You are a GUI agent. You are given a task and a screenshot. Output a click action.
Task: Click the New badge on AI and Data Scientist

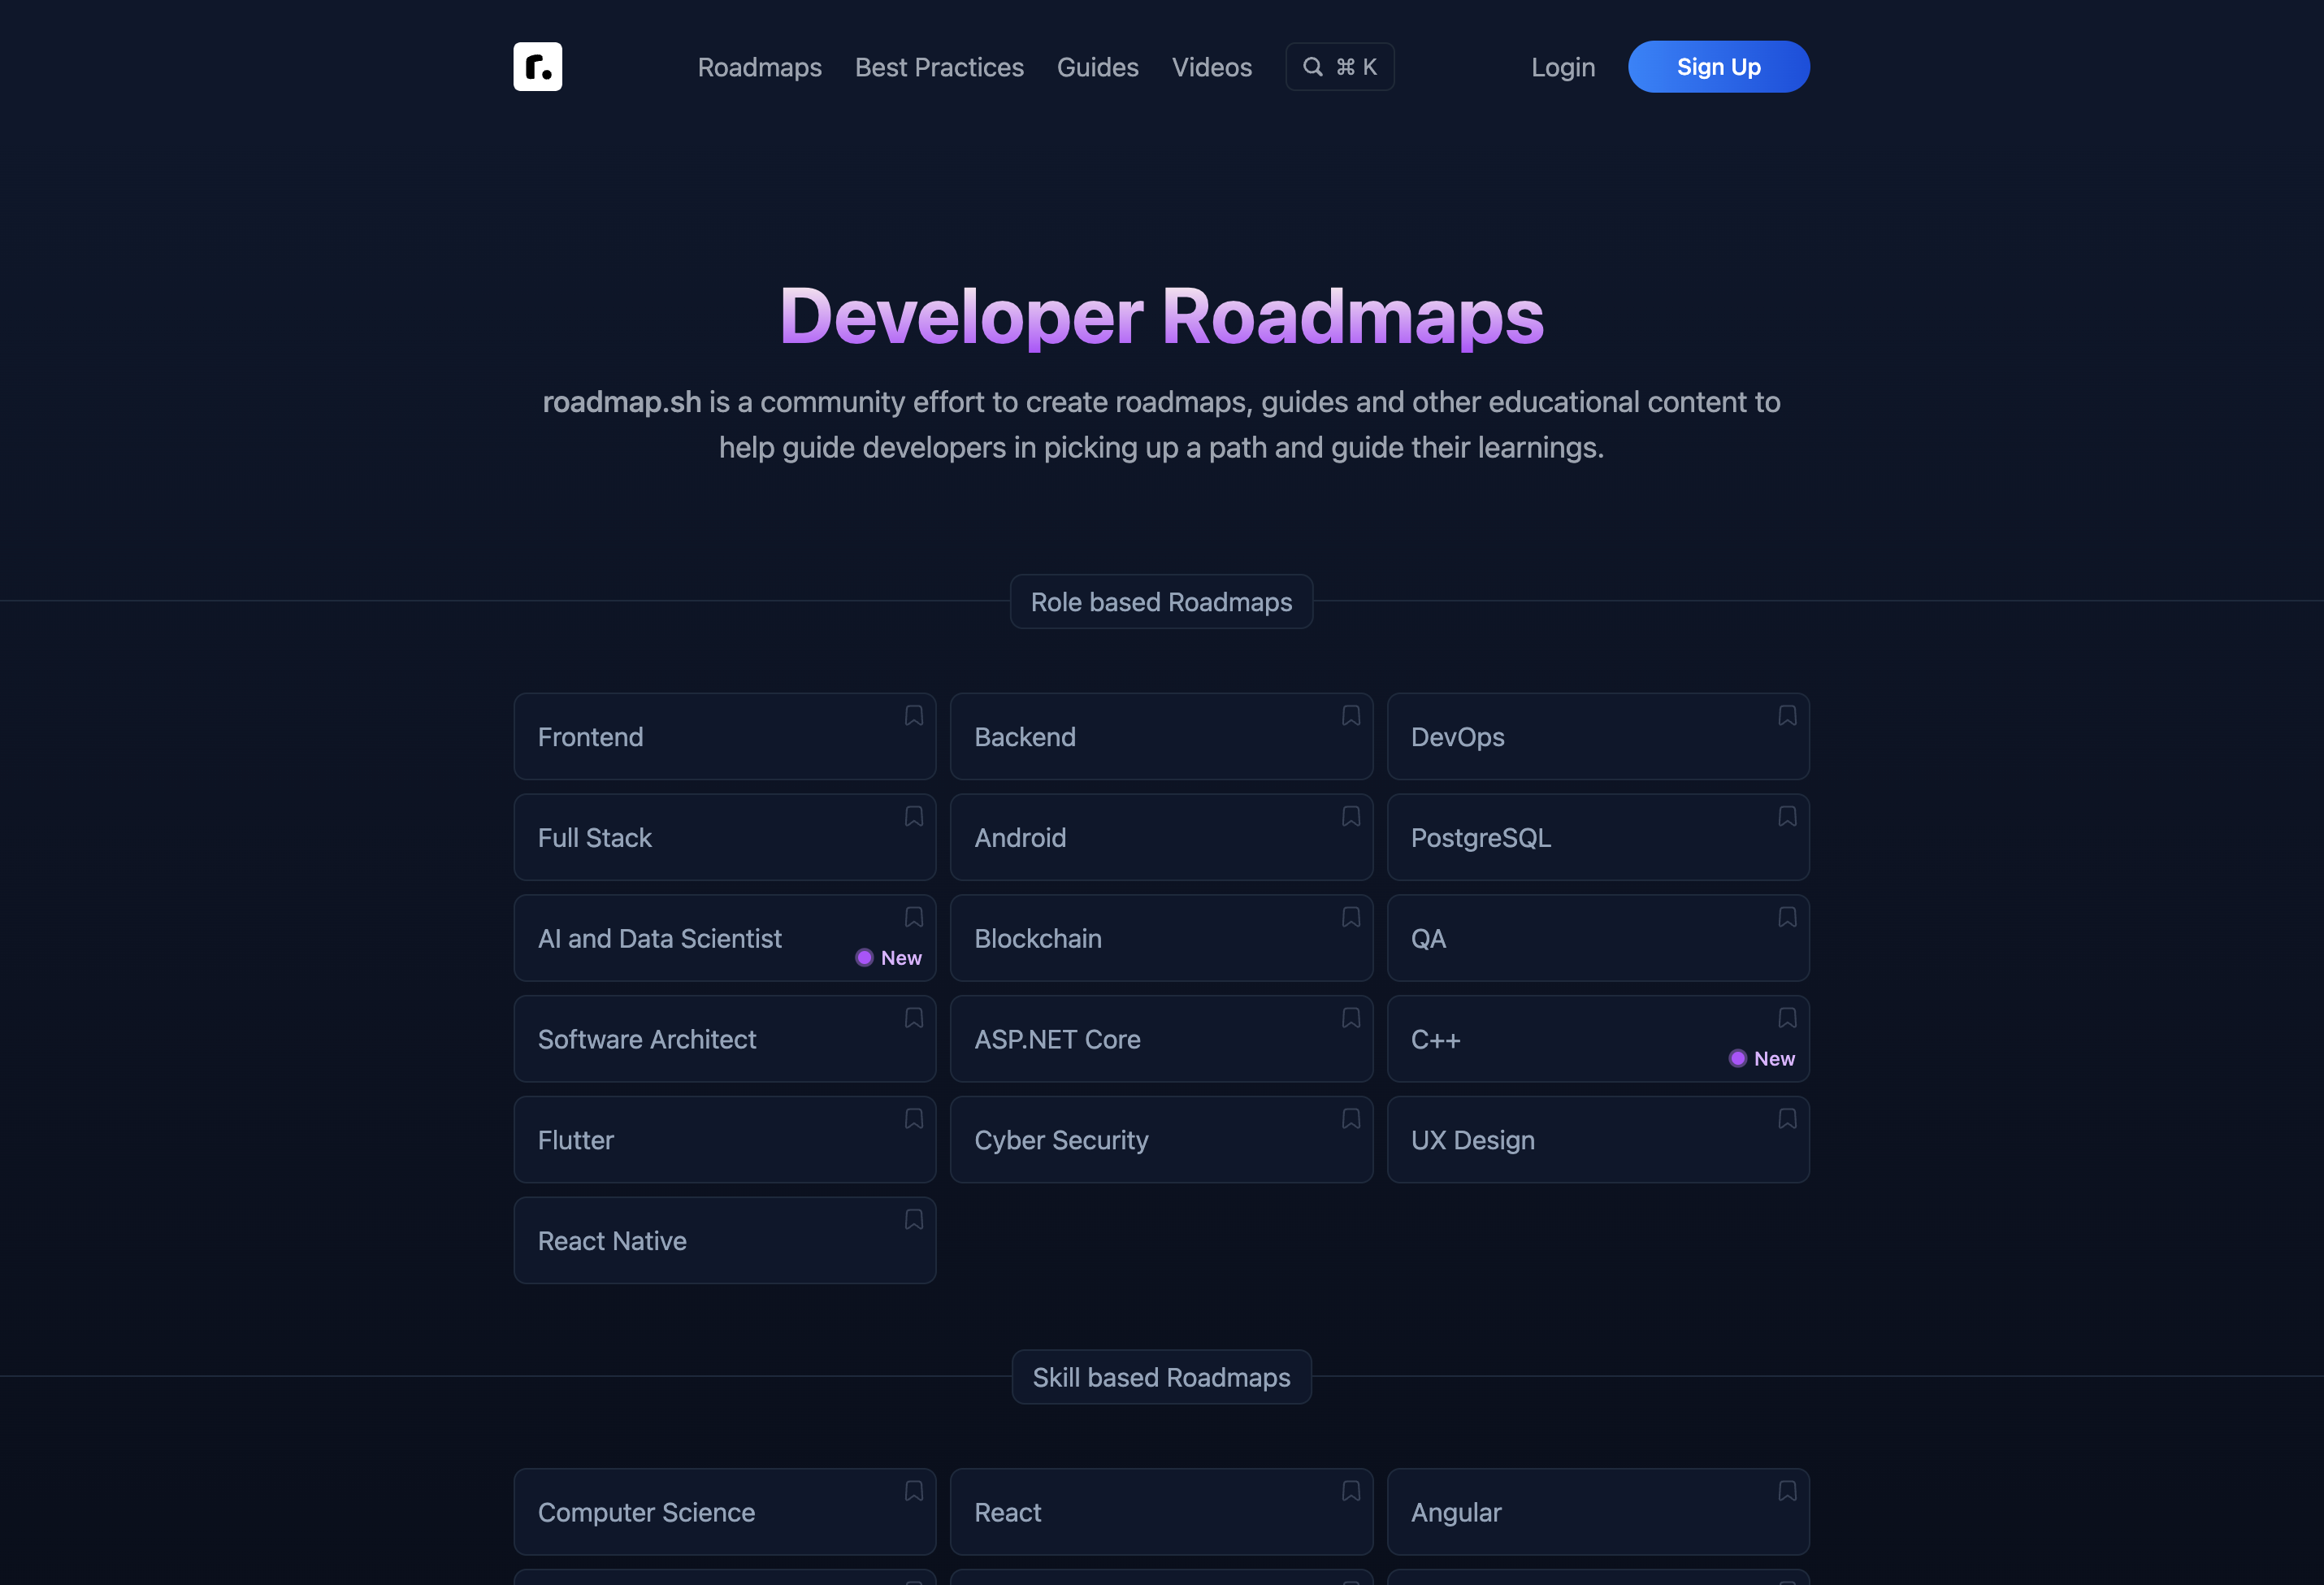(888, 958)
